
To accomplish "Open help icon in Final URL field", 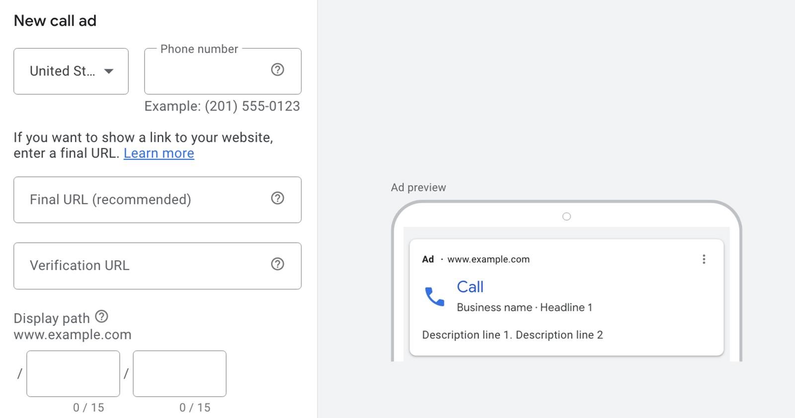I will [x=277, y=198].
